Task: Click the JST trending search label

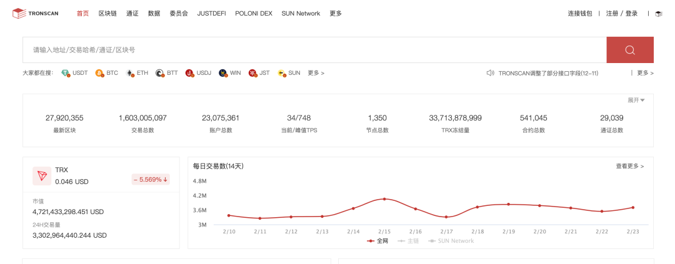Action: pyautogui.click(x=265, y=73)
